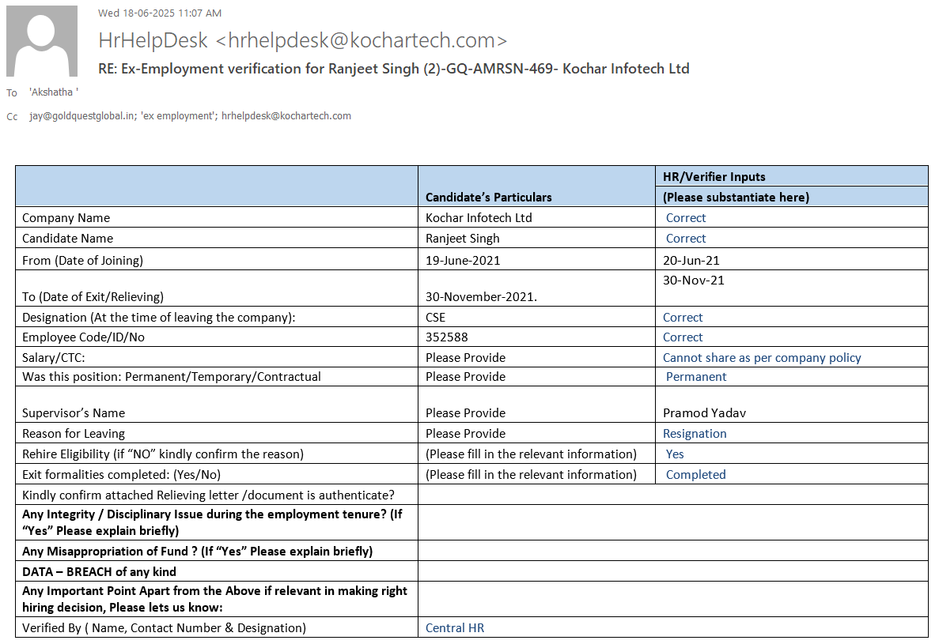This screenshot has height=644, width=939.
Task: Click the CSE designation cell
Action: coord(435,318)
